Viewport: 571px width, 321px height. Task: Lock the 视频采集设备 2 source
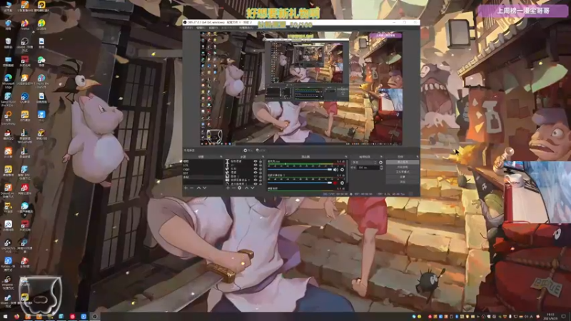click(x=261, y=180)
